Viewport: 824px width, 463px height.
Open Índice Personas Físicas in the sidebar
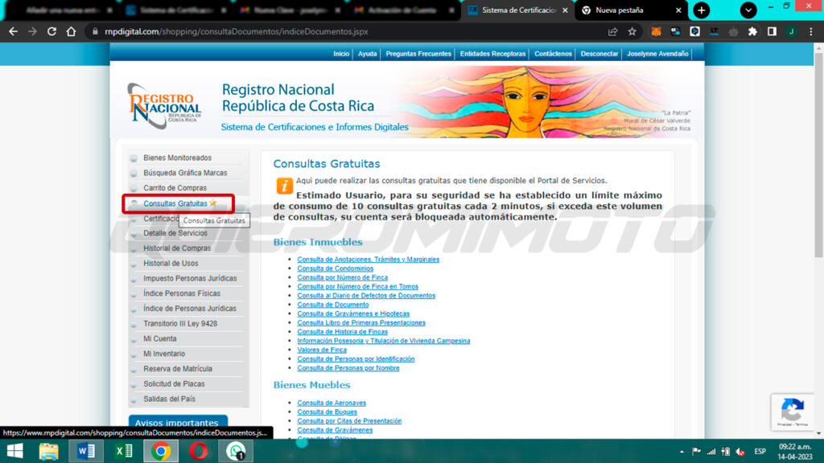point(181,293)
